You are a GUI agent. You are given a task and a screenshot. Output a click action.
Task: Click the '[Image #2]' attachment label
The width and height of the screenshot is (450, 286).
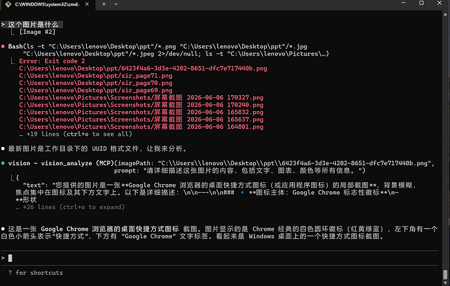37,32
